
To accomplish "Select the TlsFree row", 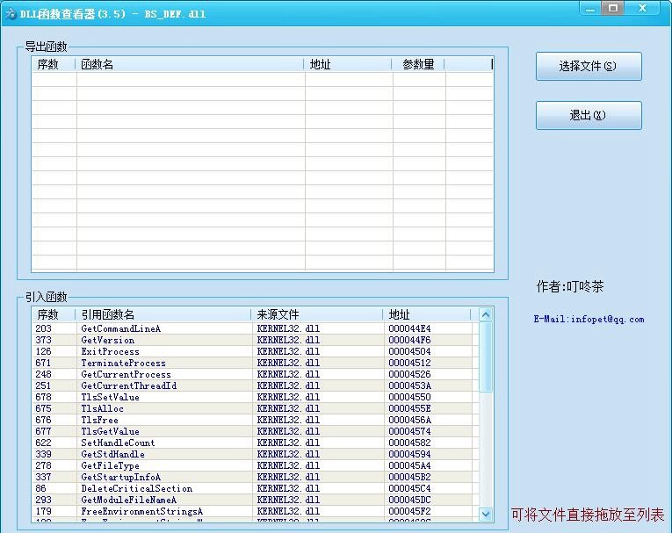I will 256,420.
